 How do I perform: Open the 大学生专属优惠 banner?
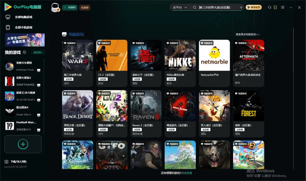tap(25, 40)
